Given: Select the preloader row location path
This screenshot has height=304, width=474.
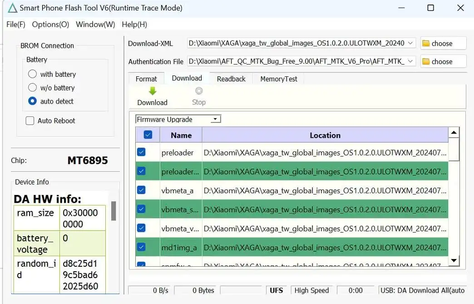Looking at the screenshot, I should [325, 153].
